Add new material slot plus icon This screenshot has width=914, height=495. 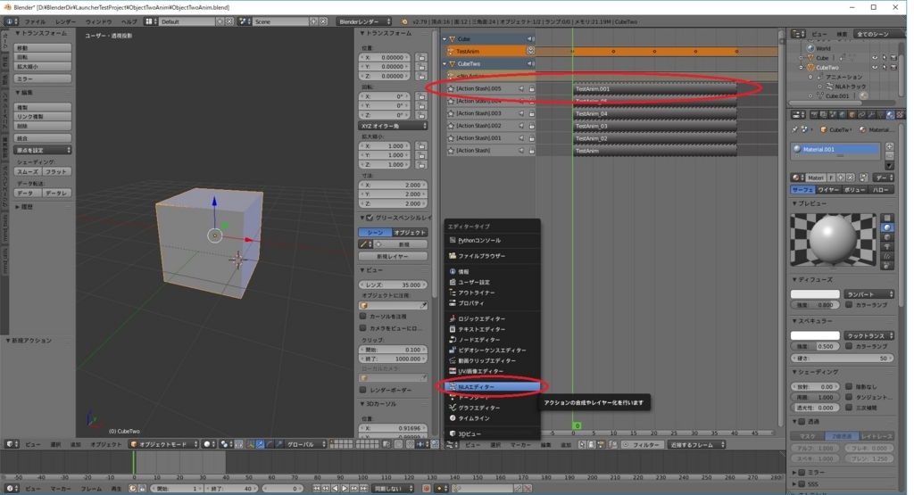click(890, 147)
